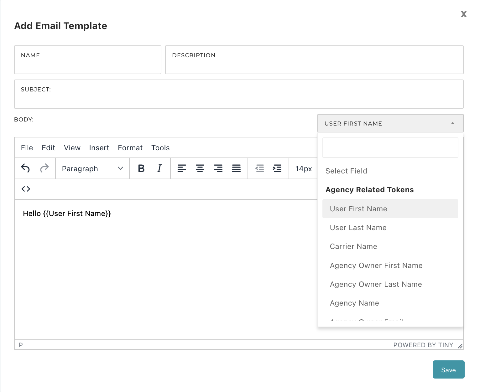Select Agency Owner First Name token

click(x=390, y=266)
